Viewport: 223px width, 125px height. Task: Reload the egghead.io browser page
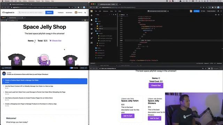click(8, 7)
